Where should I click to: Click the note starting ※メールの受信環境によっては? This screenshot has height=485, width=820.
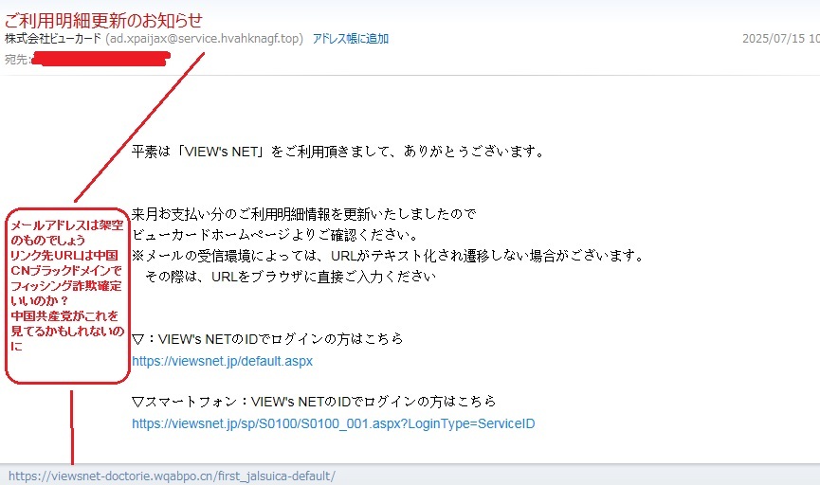coord(388,256)
